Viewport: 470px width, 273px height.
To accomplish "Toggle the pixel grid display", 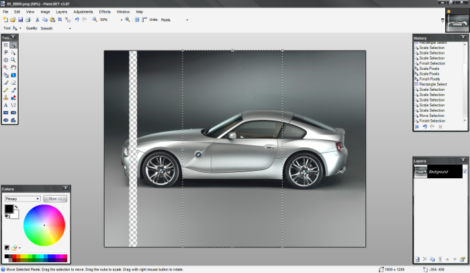I will click(x=137, y=20).
